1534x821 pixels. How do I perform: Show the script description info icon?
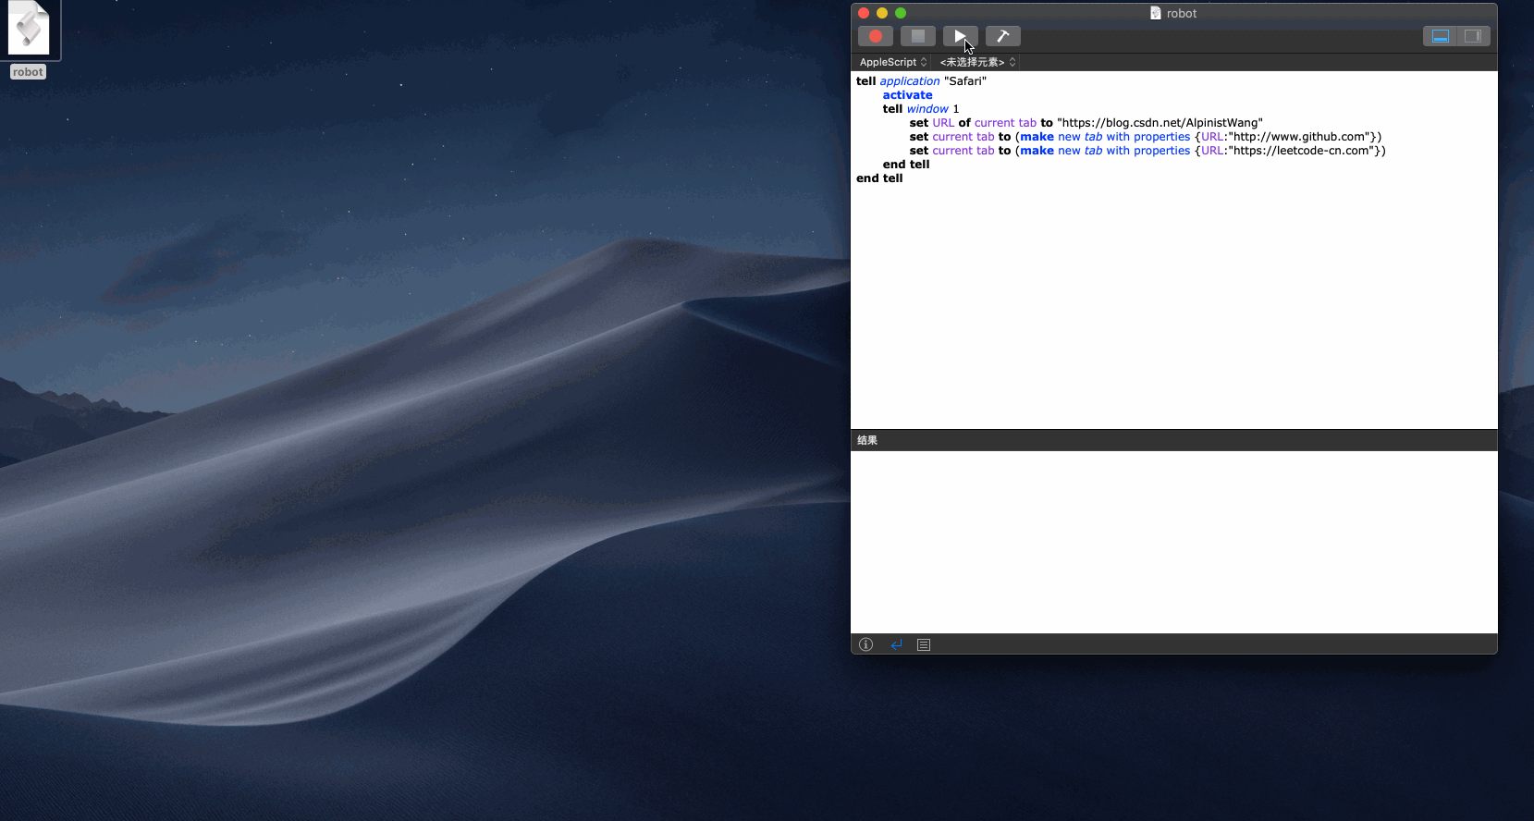point(865,644)
